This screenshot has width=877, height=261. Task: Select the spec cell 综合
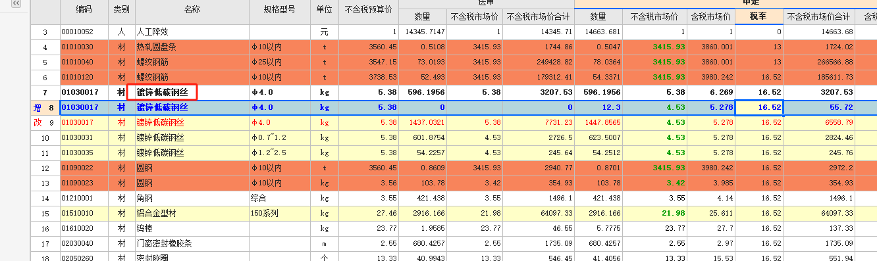coord(280,198)
